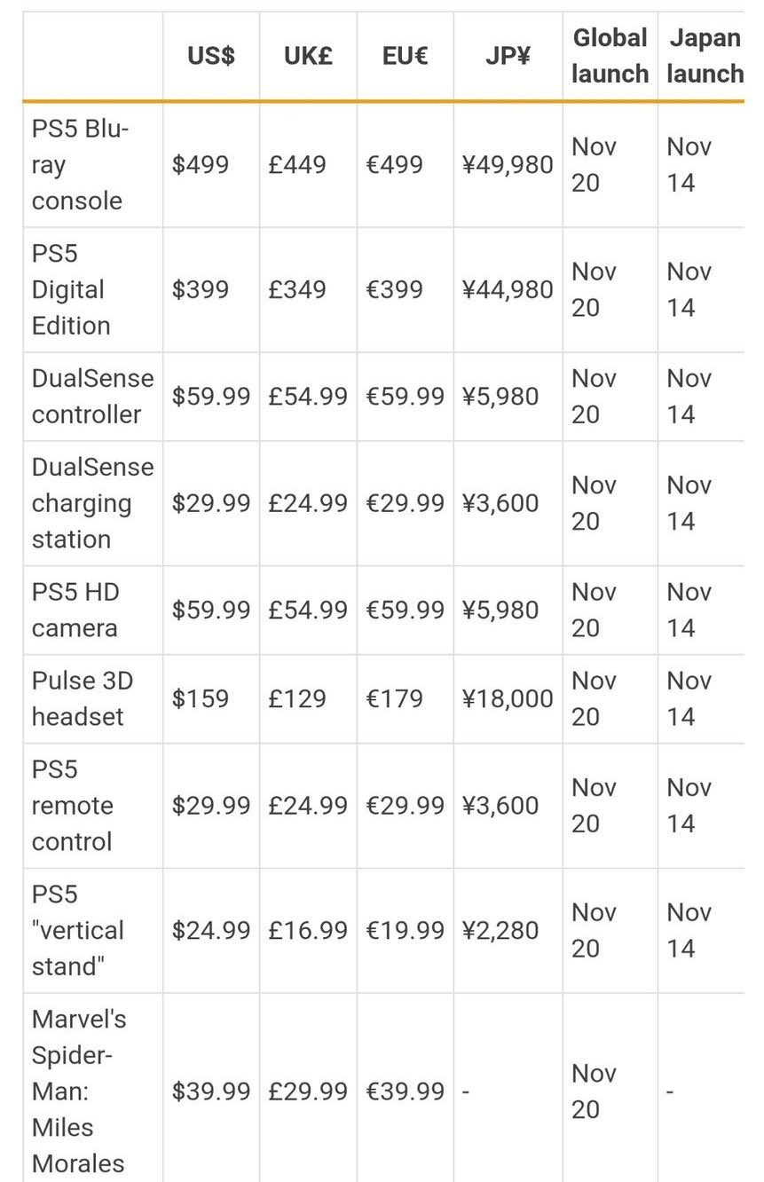Click the PS5 Digital Edition row label
Viewport: 764px width, 1182px height.
point(70,290)
